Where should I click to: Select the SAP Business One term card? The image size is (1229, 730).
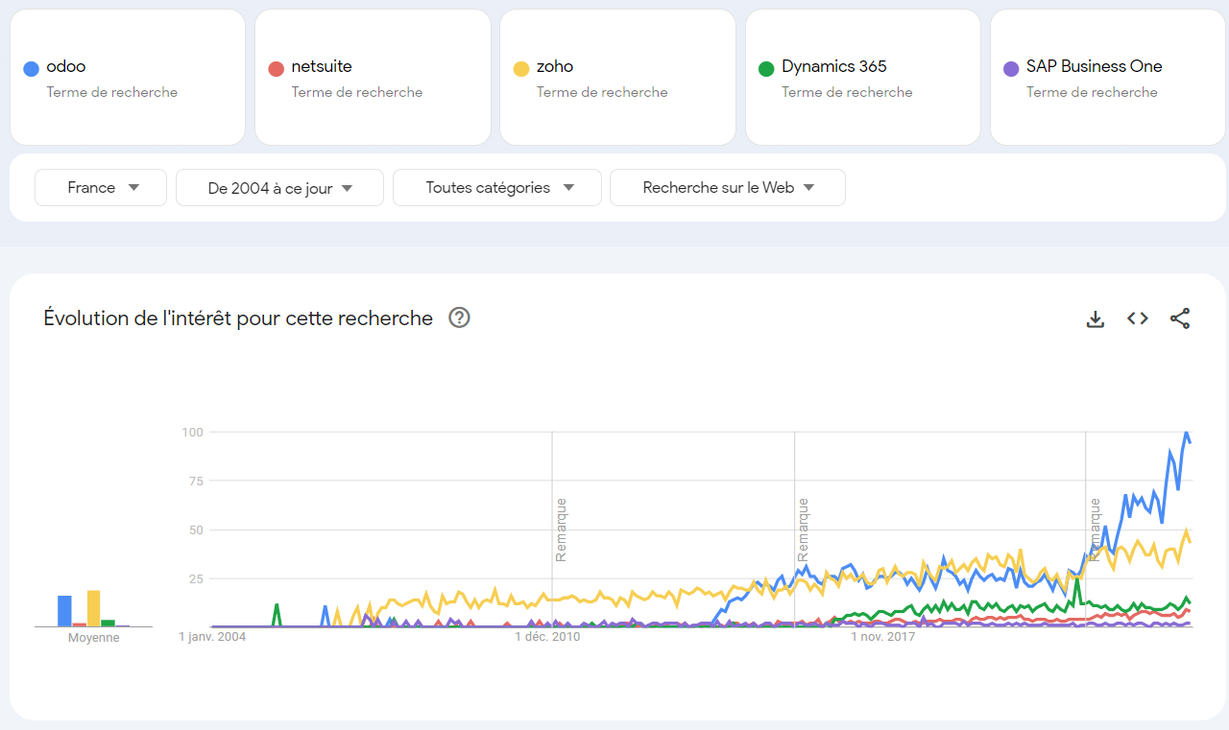coord(1108,78)
